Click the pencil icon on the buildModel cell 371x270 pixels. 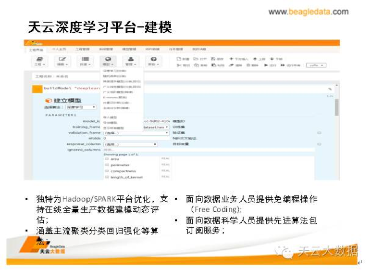(x=330, y=89)
